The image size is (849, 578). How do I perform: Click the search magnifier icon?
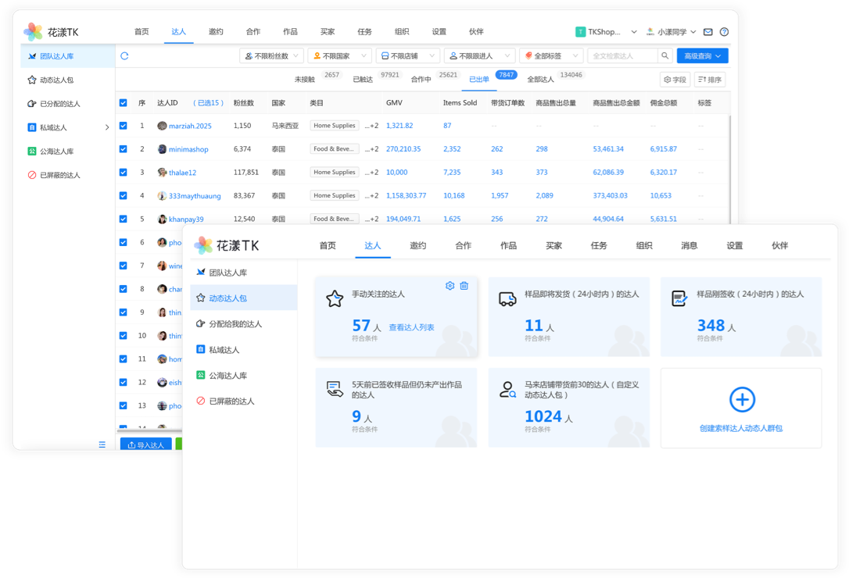click(x=665, y=56)
